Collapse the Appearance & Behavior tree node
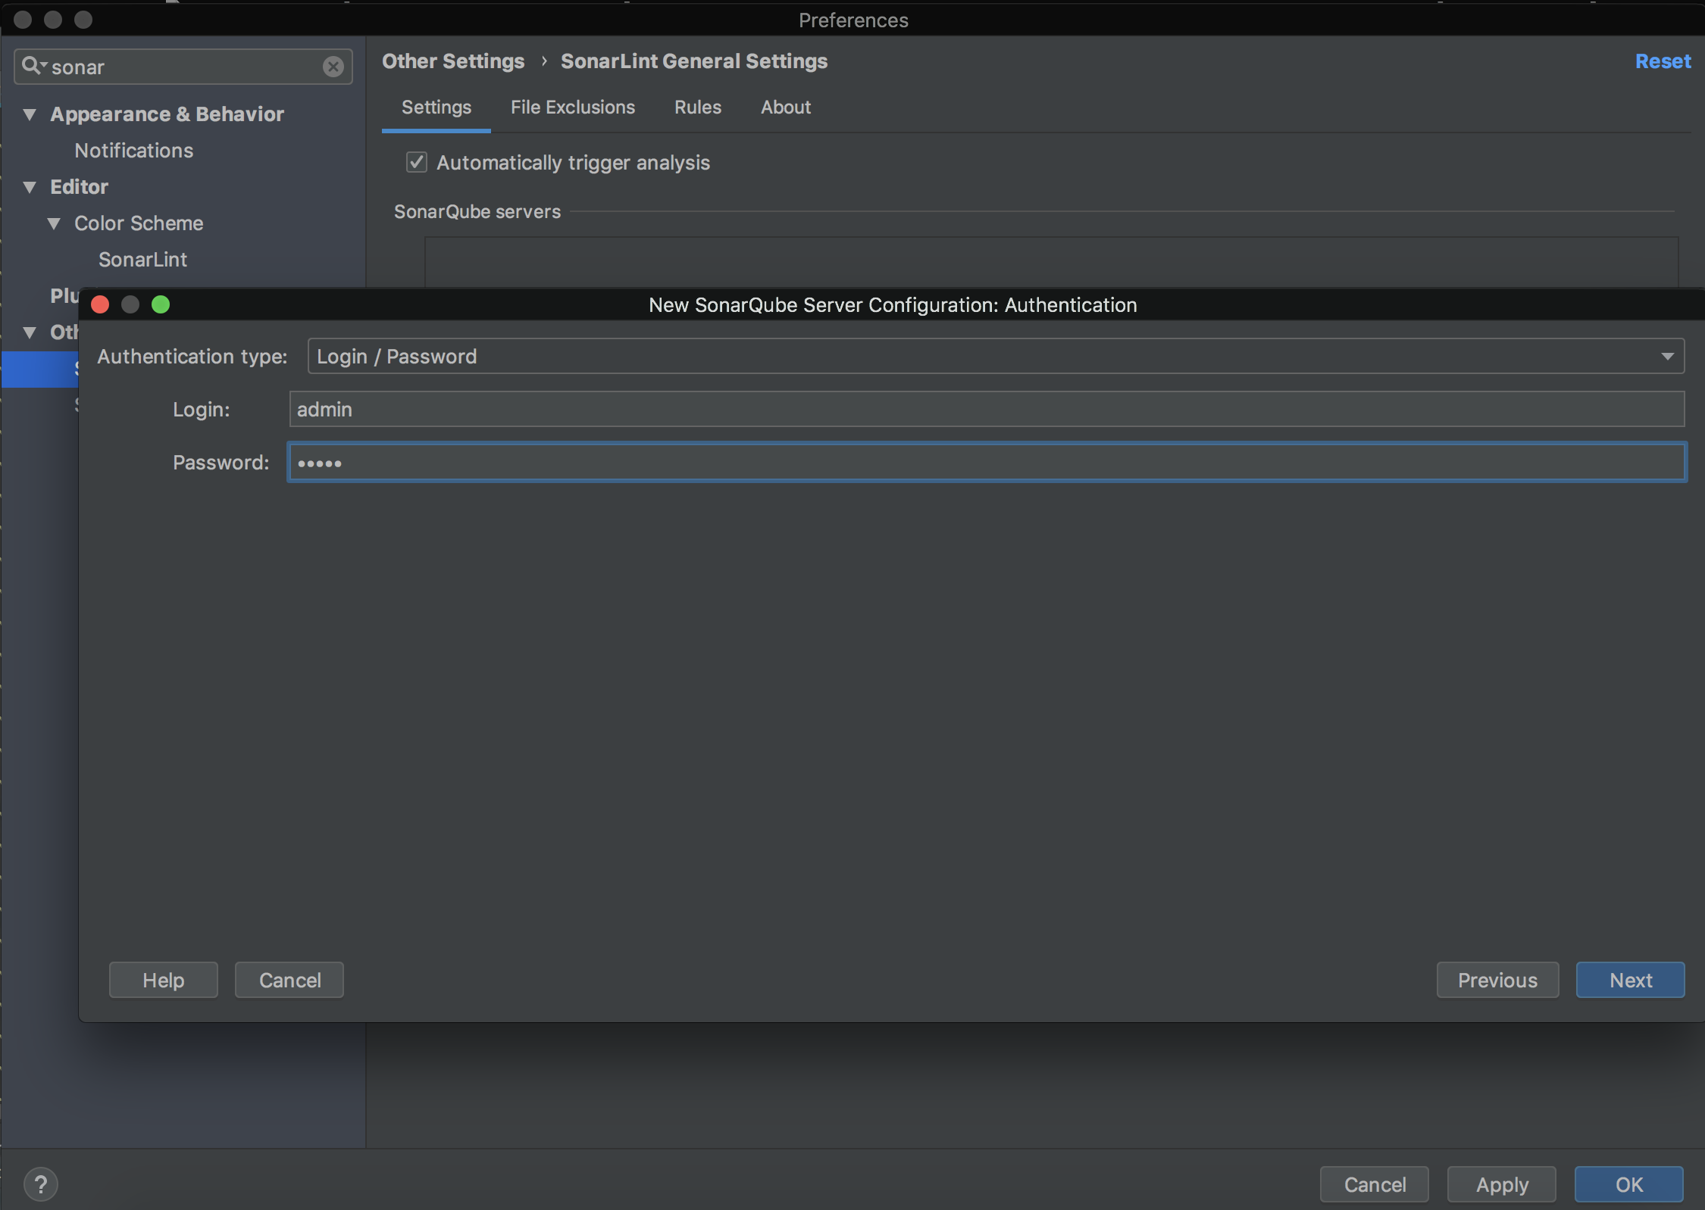This screenshot has width=1705, height=1210. [x=30, y=114]
